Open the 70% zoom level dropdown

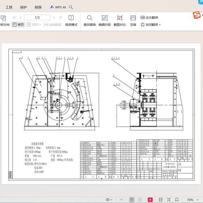(198, 200)
